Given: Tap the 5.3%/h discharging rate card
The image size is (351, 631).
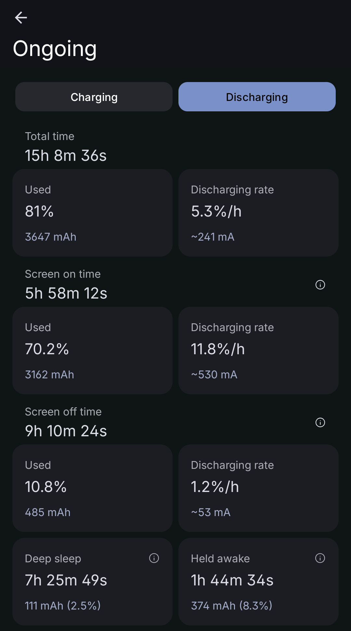Looking at the screenshot, I should pyautogui.click(x=258, y=213).
